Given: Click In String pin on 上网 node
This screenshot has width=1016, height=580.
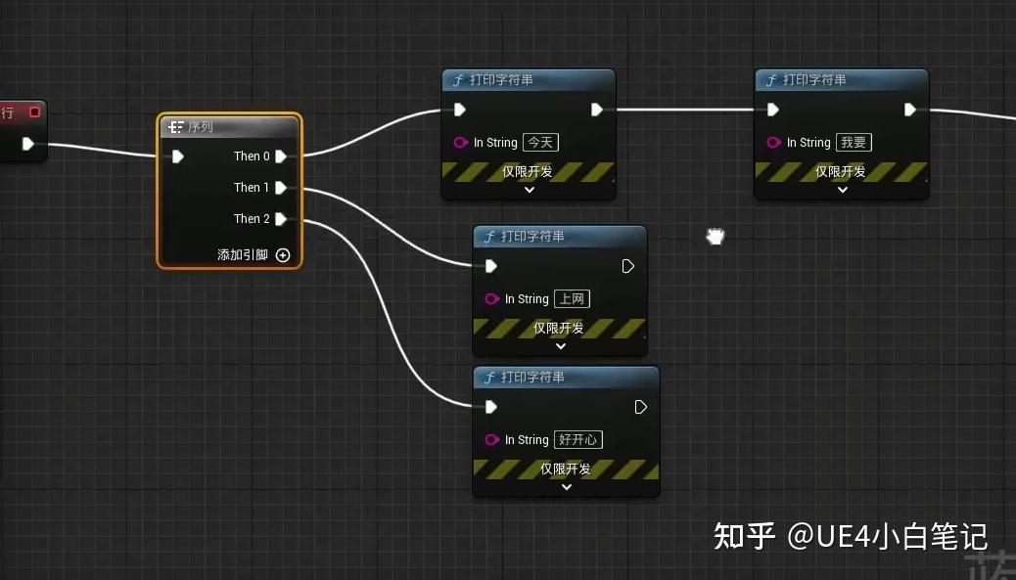Looking at the screenshot, I should click(x=491, y=299).
